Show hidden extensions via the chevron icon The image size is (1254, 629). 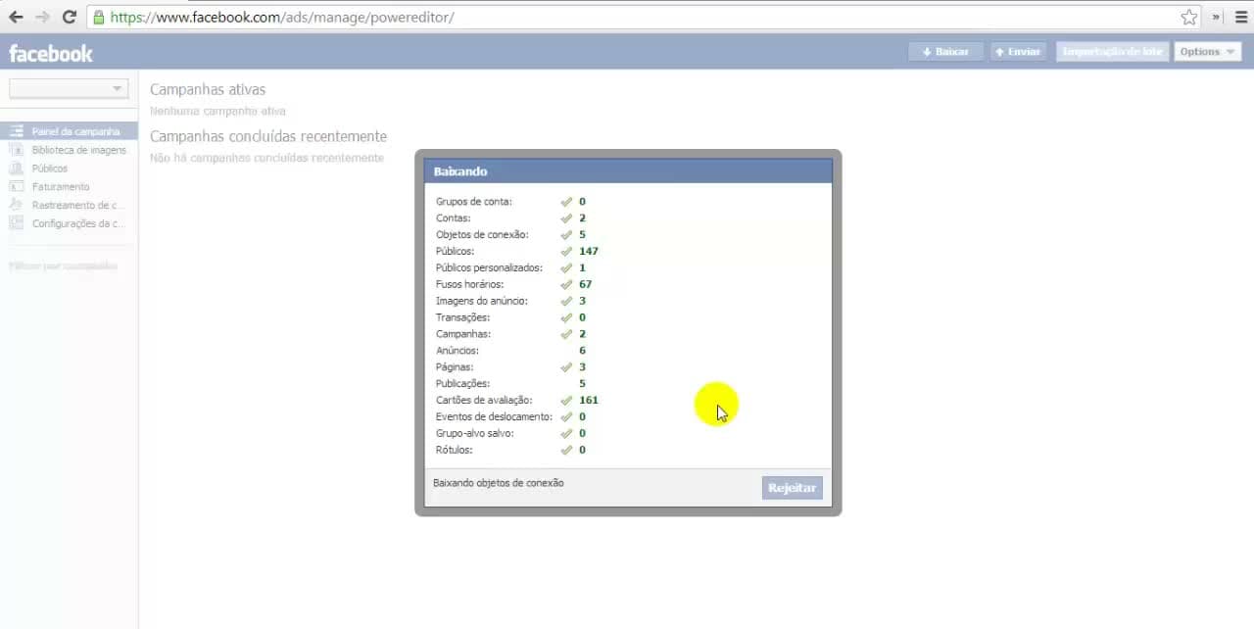click(x=1217, y=17)
